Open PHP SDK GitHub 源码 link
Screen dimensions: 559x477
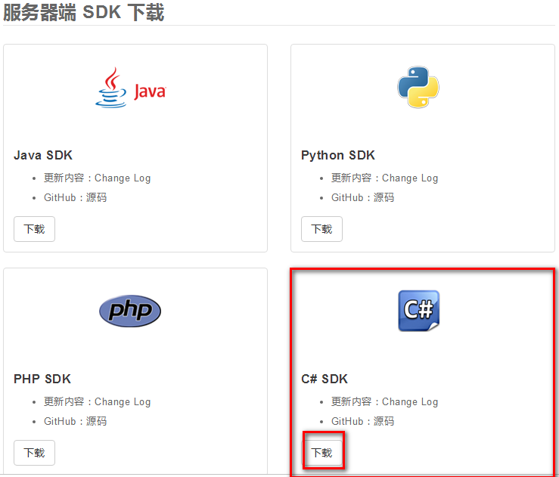[x=96, y=421]
